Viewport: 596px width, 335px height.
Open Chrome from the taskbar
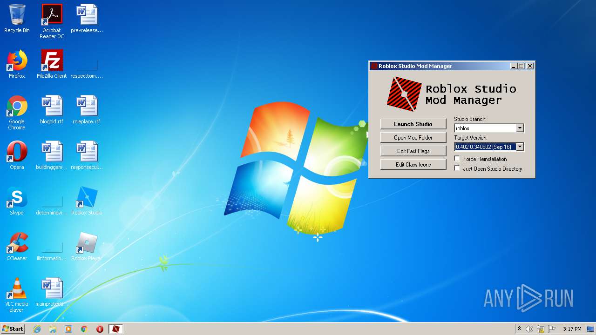click(x=84, y=329)
